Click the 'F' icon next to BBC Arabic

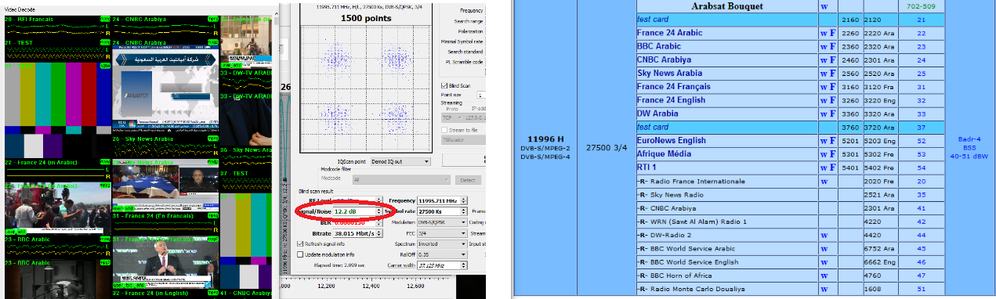click(832, 47)
